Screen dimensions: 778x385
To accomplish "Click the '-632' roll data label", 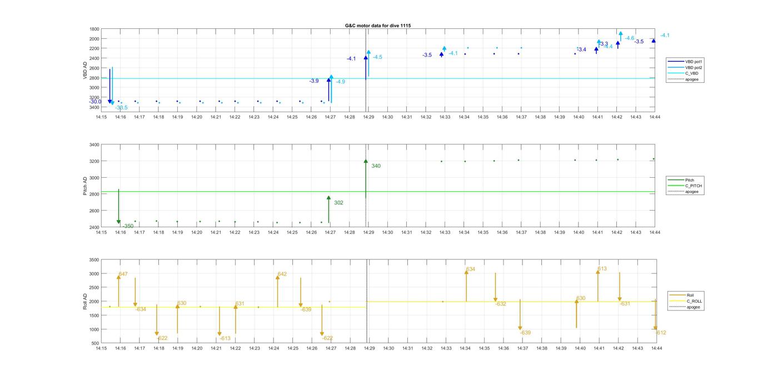I will 501,304.
